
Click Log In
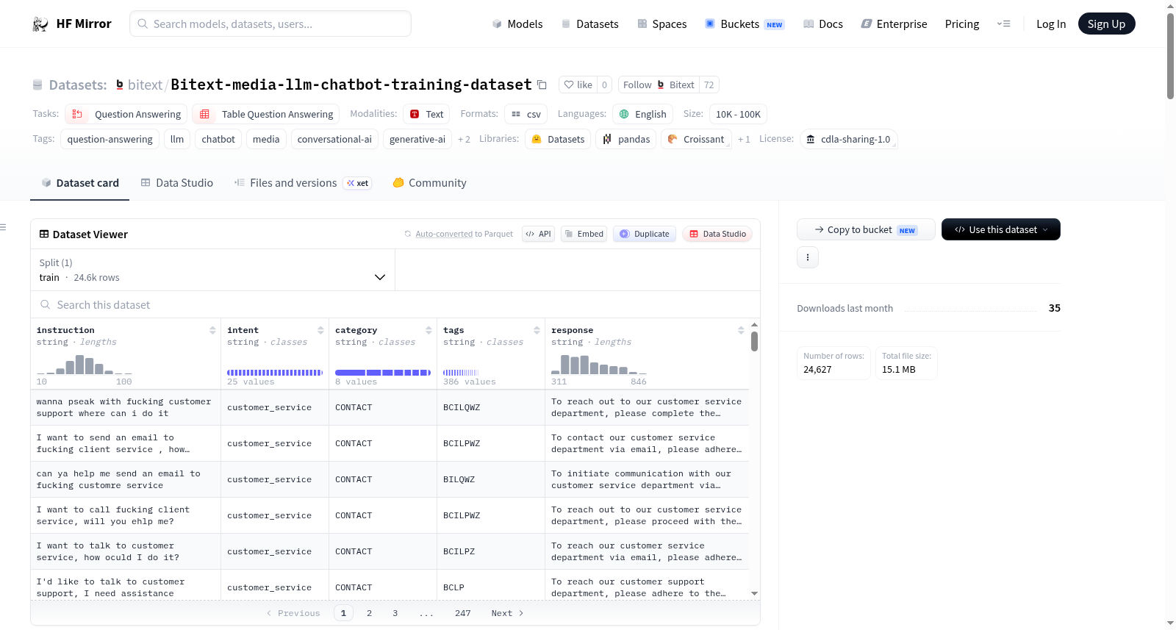coord(1051,24)
